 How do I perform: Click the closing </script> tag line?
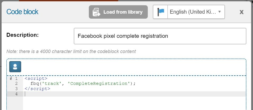pos(38,89)
